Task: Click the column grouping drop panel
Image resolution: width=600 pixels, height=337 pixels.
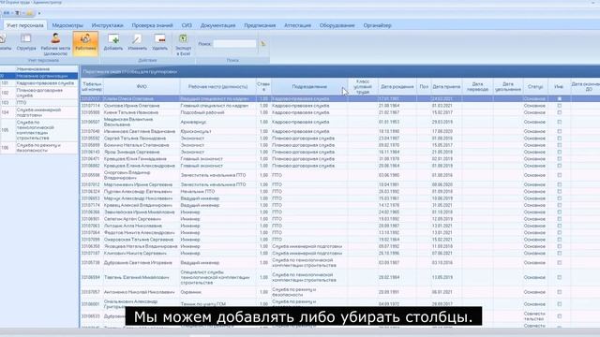Action: [x=339, y=71]
